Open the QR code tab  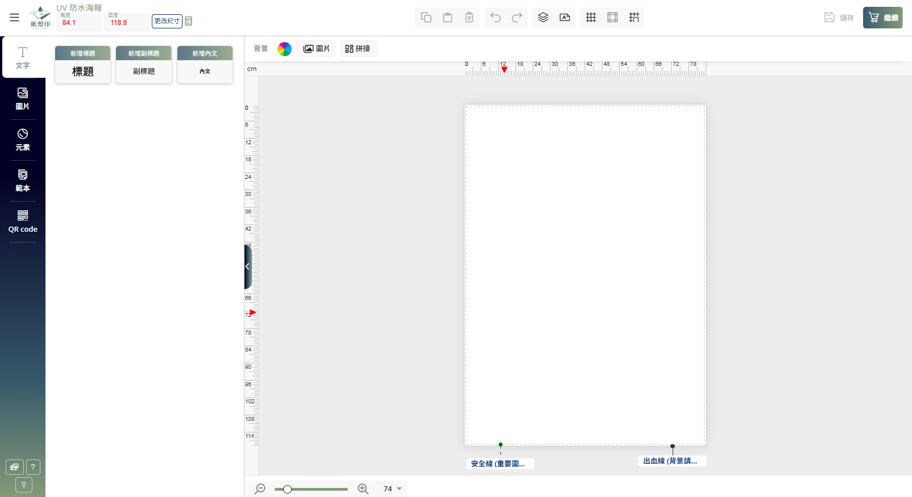(x=23, y=222)
